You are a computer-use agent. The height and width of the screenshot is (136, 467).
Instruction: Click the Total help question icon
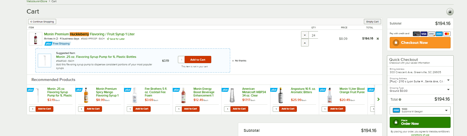click(400, 100)
